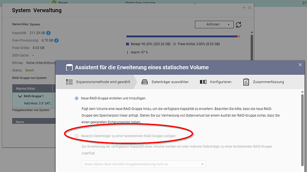
Task: Select 'Neue RAID-Gruppe erstellen und hinzufügen' radio
Action: [x=77, y=98]
